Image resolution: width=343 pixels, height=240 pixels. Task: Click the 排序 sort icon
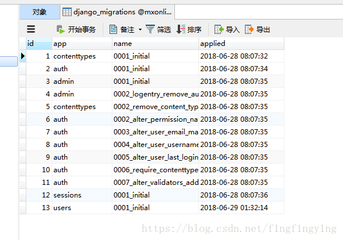click(181, 29)
